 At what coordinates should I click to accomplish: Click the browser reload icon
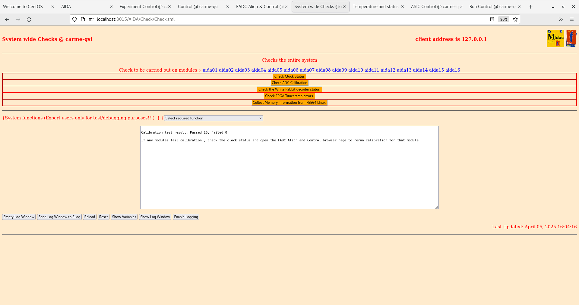coord(29,19)
